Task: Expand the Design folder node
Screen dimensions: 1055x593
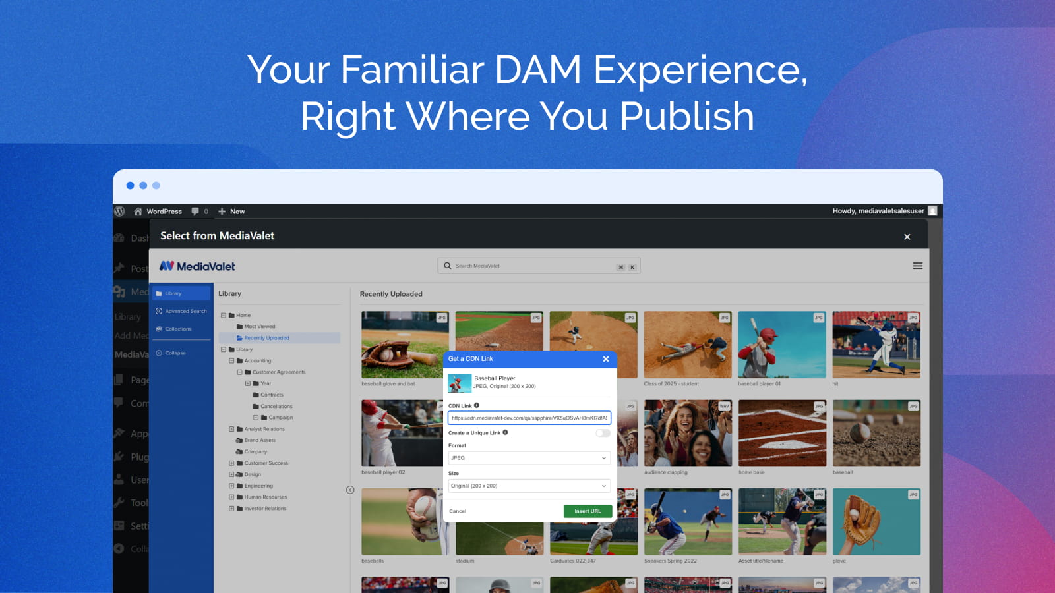Action: [x=231, y=474]
